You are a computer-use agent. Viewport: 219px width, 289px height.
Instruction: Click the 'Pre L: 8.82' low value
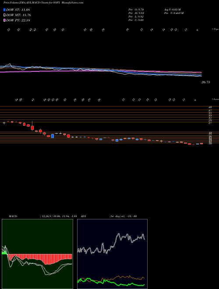tap(136, 16)
